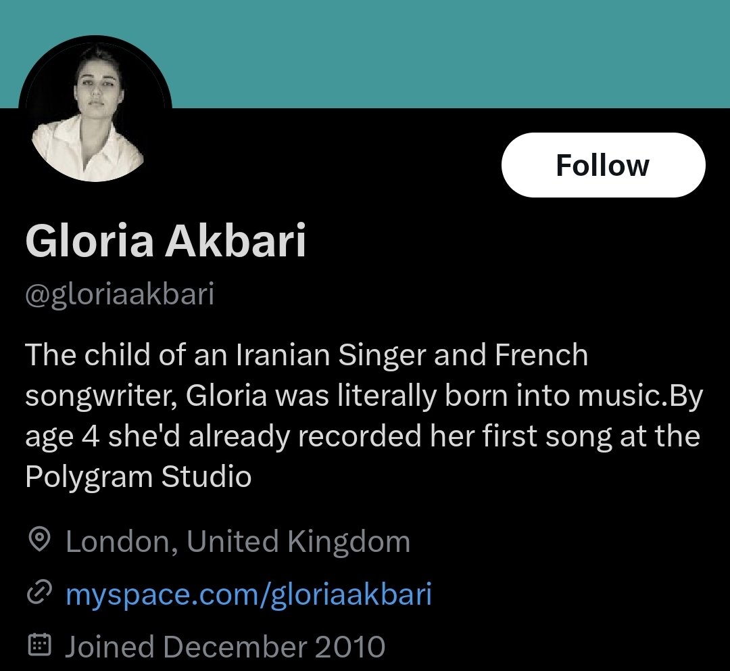
Task: Tap the word French in the bio
Action: click(541, 355)
